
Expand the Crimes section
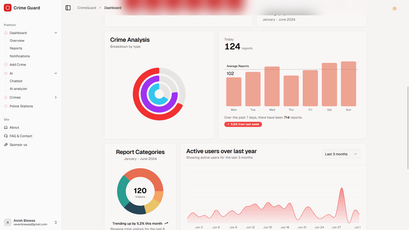[56, 97]
